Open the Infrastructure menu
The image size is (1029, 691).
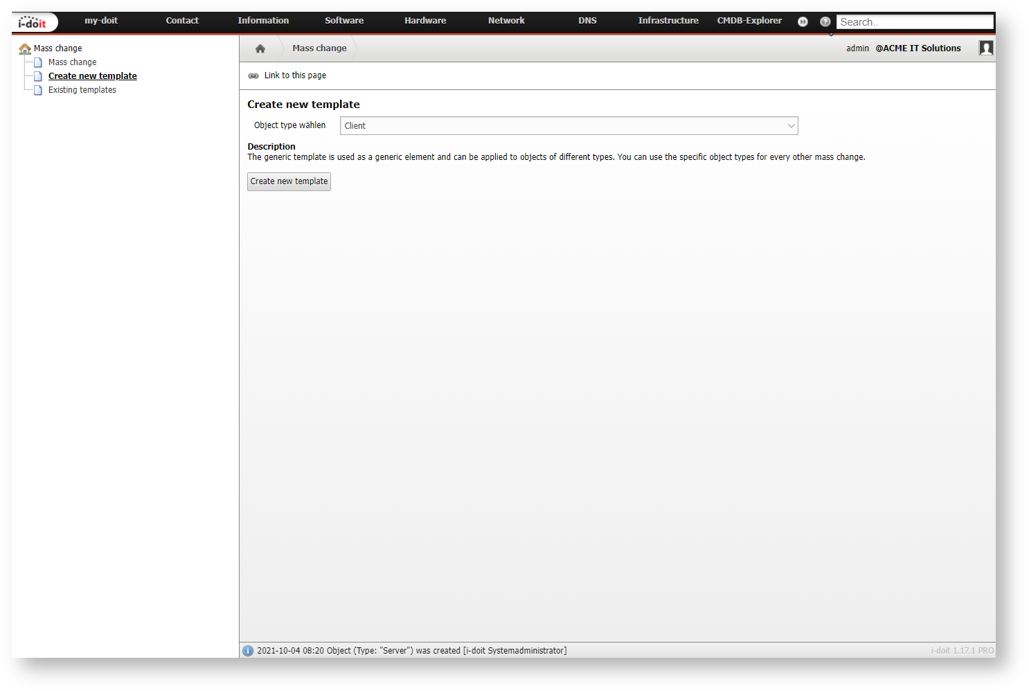pos(668,21)
